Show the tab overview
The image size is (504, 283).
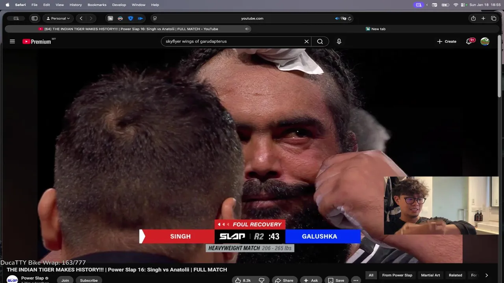pos(494,18)
